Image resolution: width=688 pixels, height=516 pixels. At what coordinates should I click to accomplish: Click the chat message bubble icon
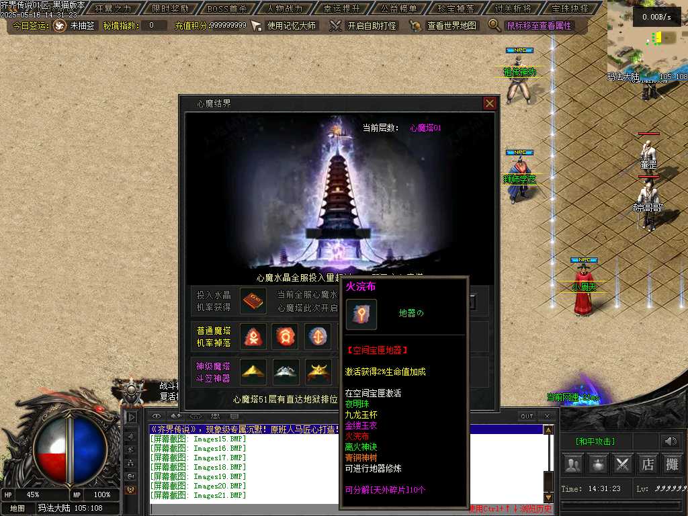pyautogui.click(x=234, y=416)
